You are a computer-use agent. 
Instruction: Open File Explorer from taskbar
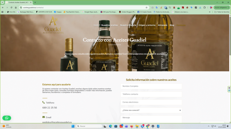click(x=137, y=126)
